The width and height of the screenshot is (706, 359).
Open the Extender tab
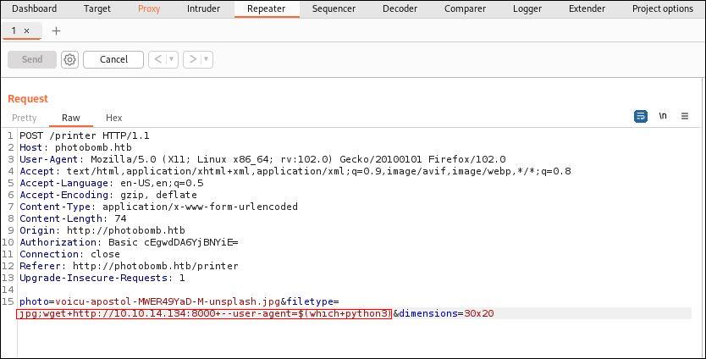point(587,8)
